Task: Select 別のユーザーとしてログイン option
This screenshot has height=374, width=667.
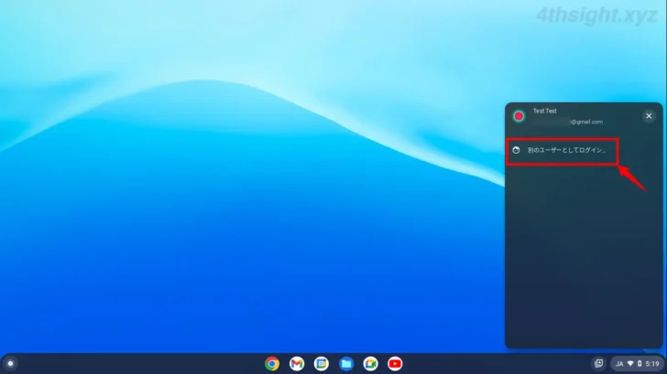Action: 562,150
